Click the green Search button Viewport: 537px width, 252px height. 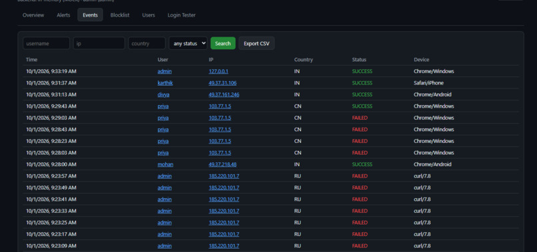tap(223, 43)
